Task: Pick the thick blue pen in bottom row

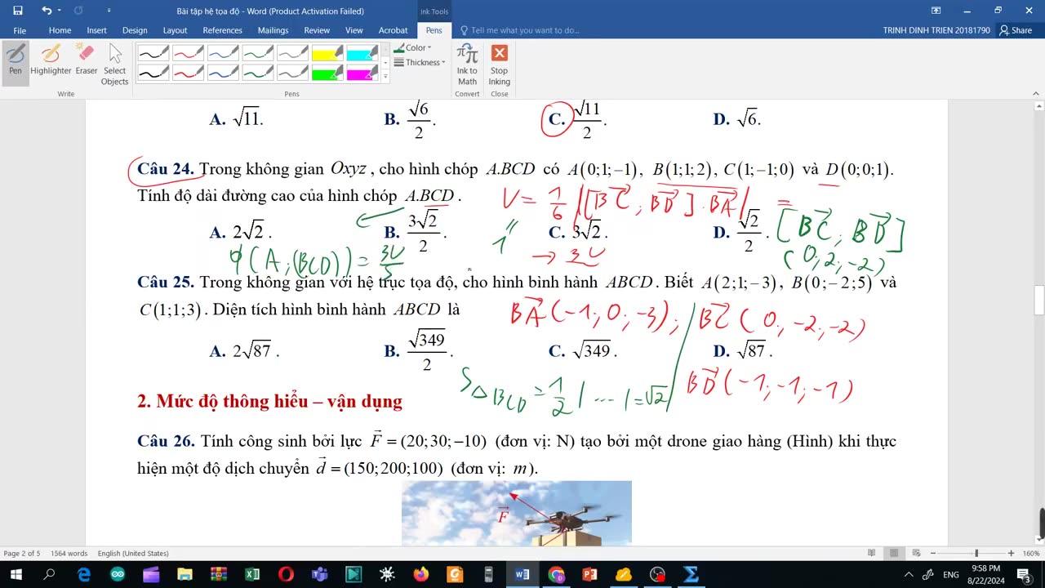Action: (223, 73)
